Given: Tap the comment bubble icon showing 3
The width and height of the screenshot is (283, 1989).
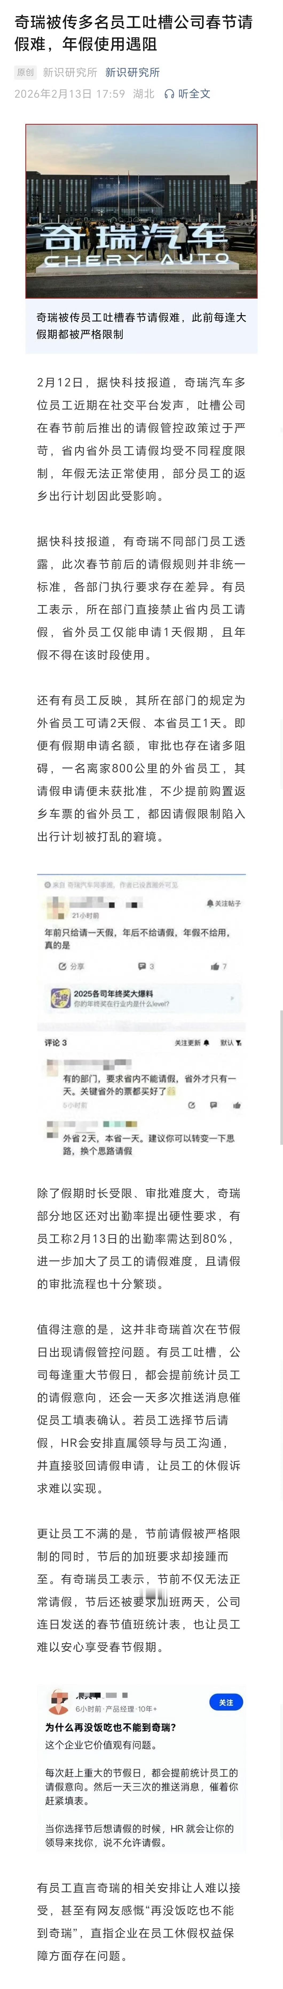Looking at the screenshot, I should (141, 966).
